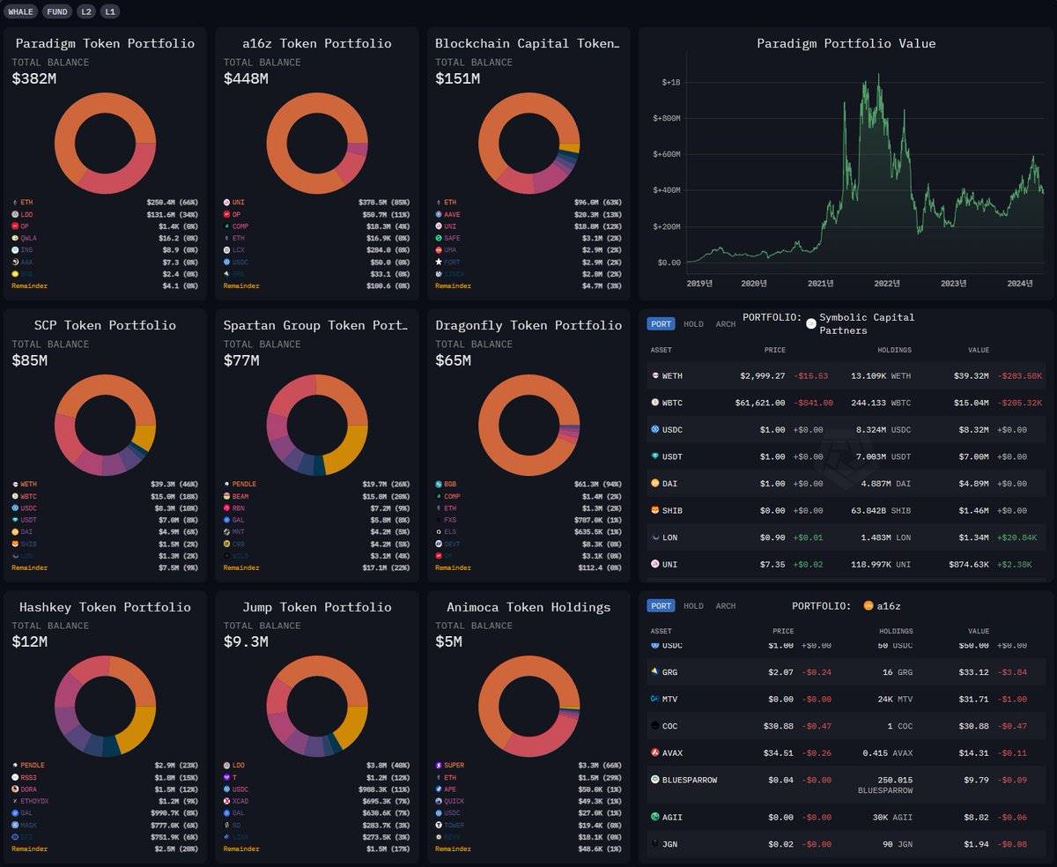
Task: Switch to HOLD tab in Symbolic Capital panel
Action: pos(694,324)
